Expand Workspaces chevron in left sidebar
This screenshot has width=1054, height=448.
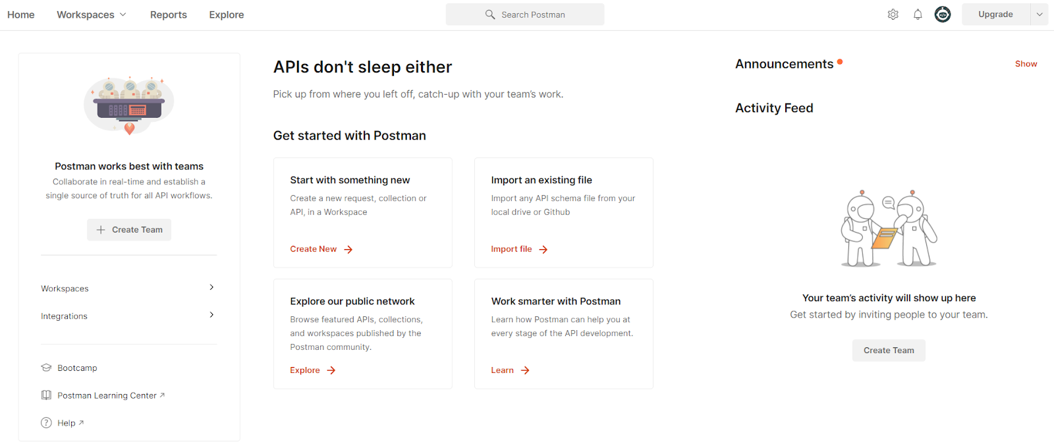(x=211, y=287)
